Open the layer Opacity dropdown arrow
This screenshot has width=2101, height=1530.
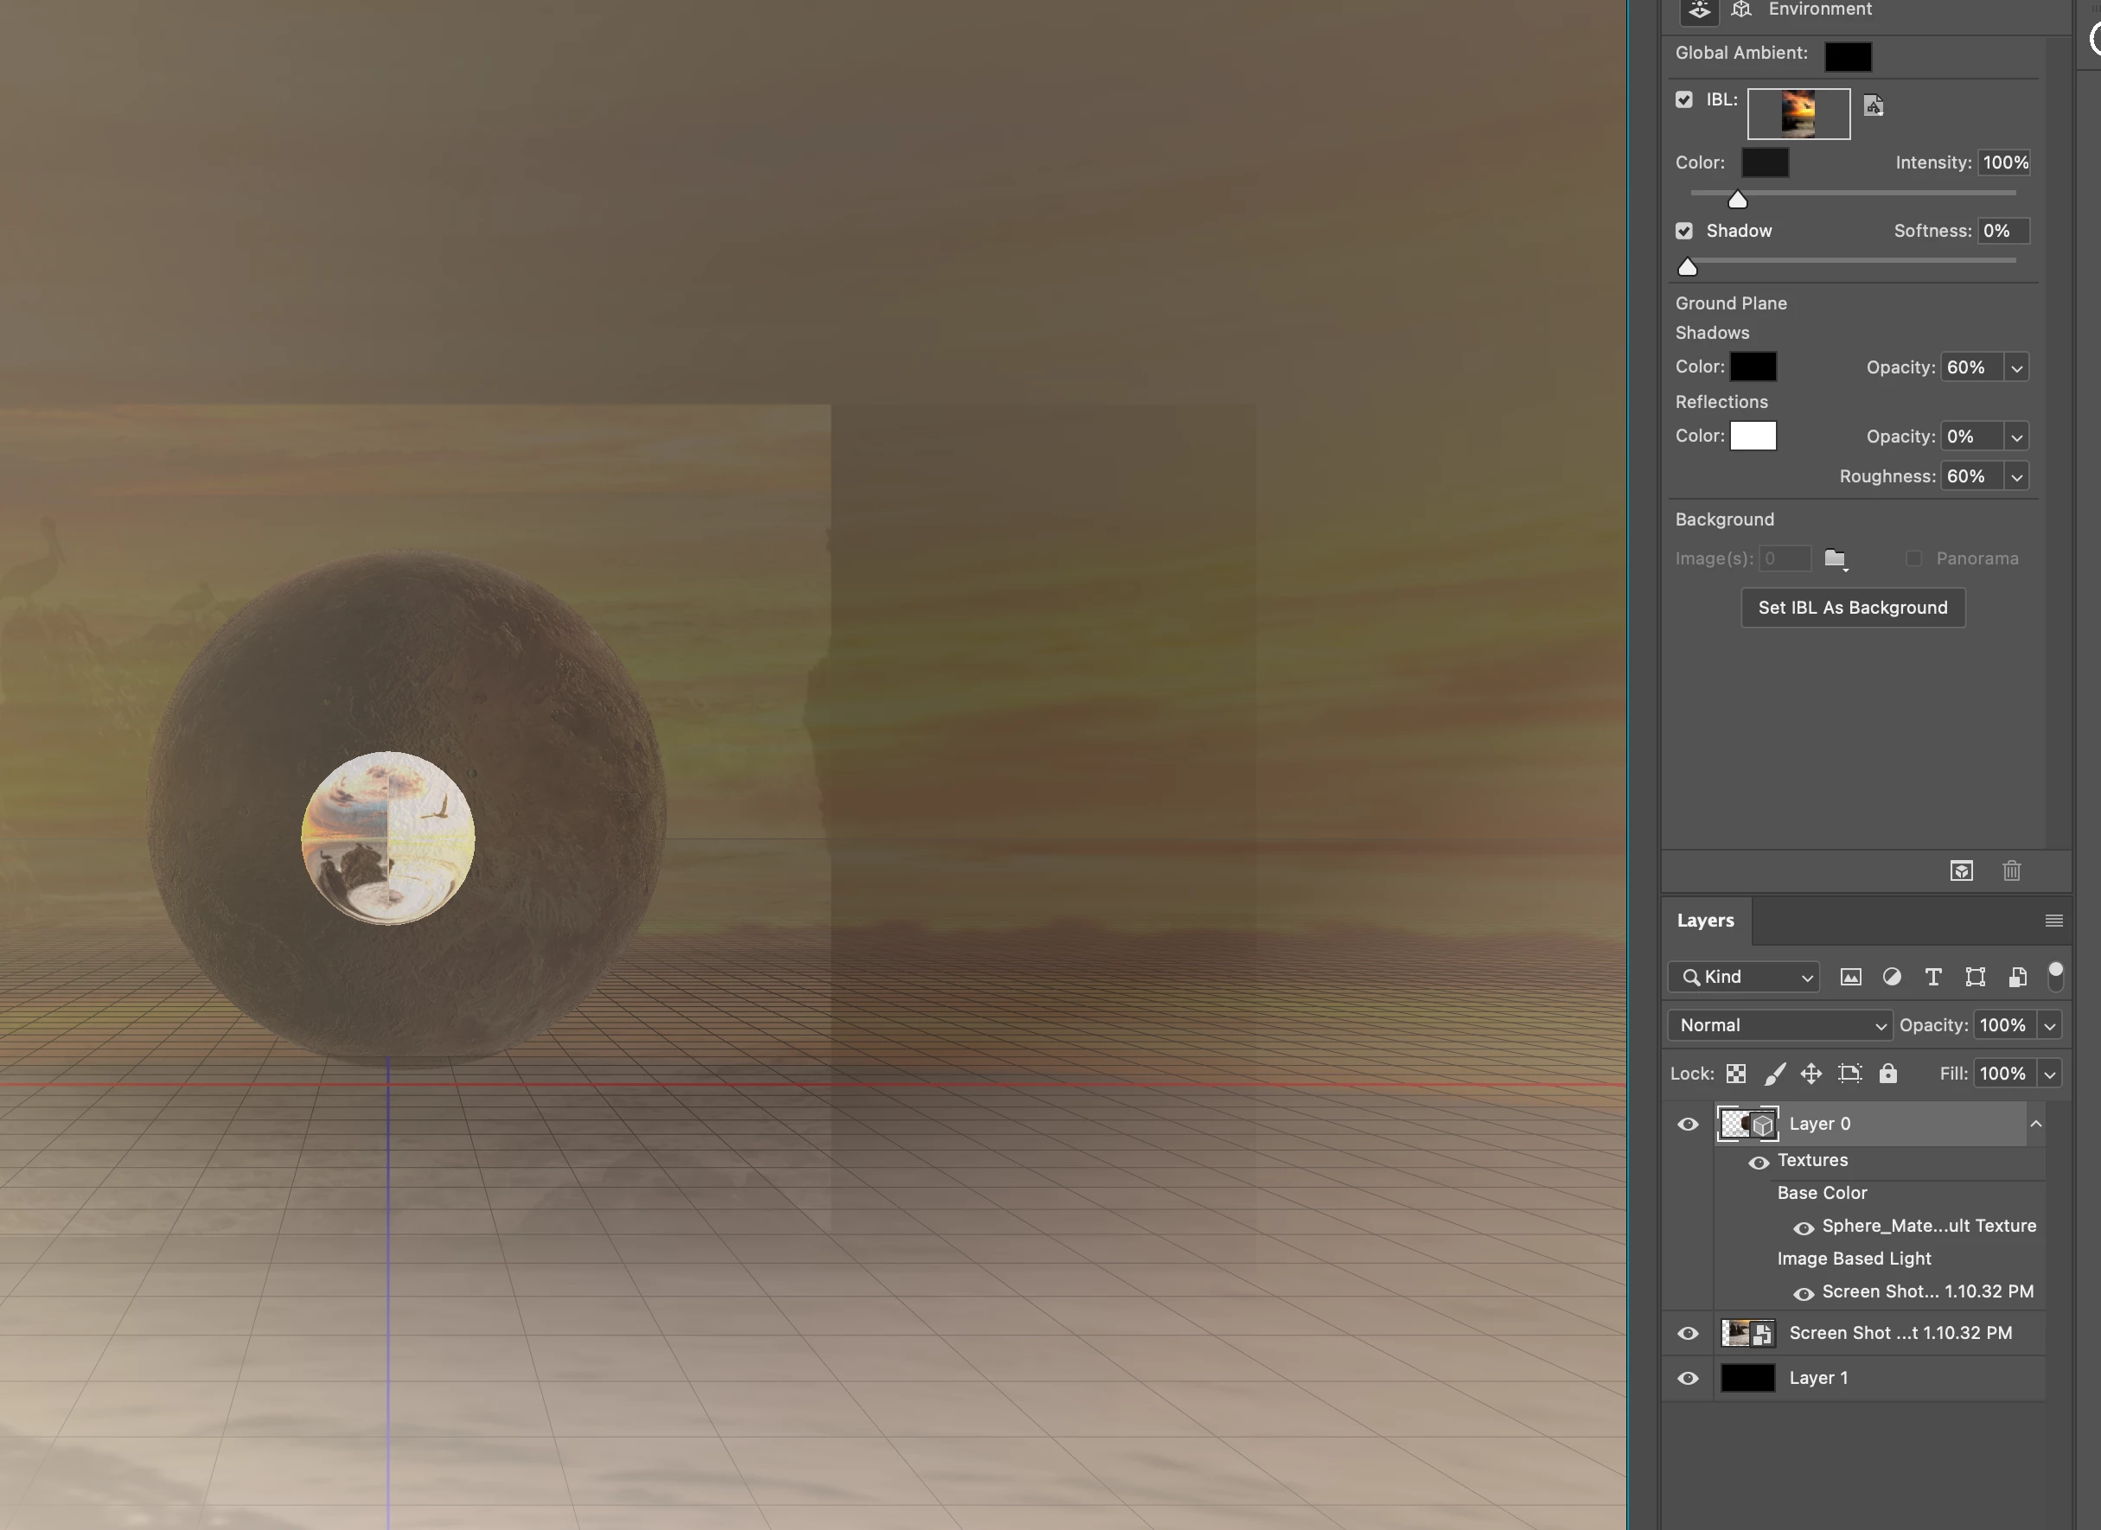2050,1026
